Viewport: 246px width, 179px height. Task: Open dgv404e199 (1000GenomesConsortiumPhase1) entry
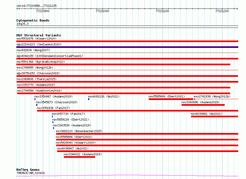pos(50,56)
